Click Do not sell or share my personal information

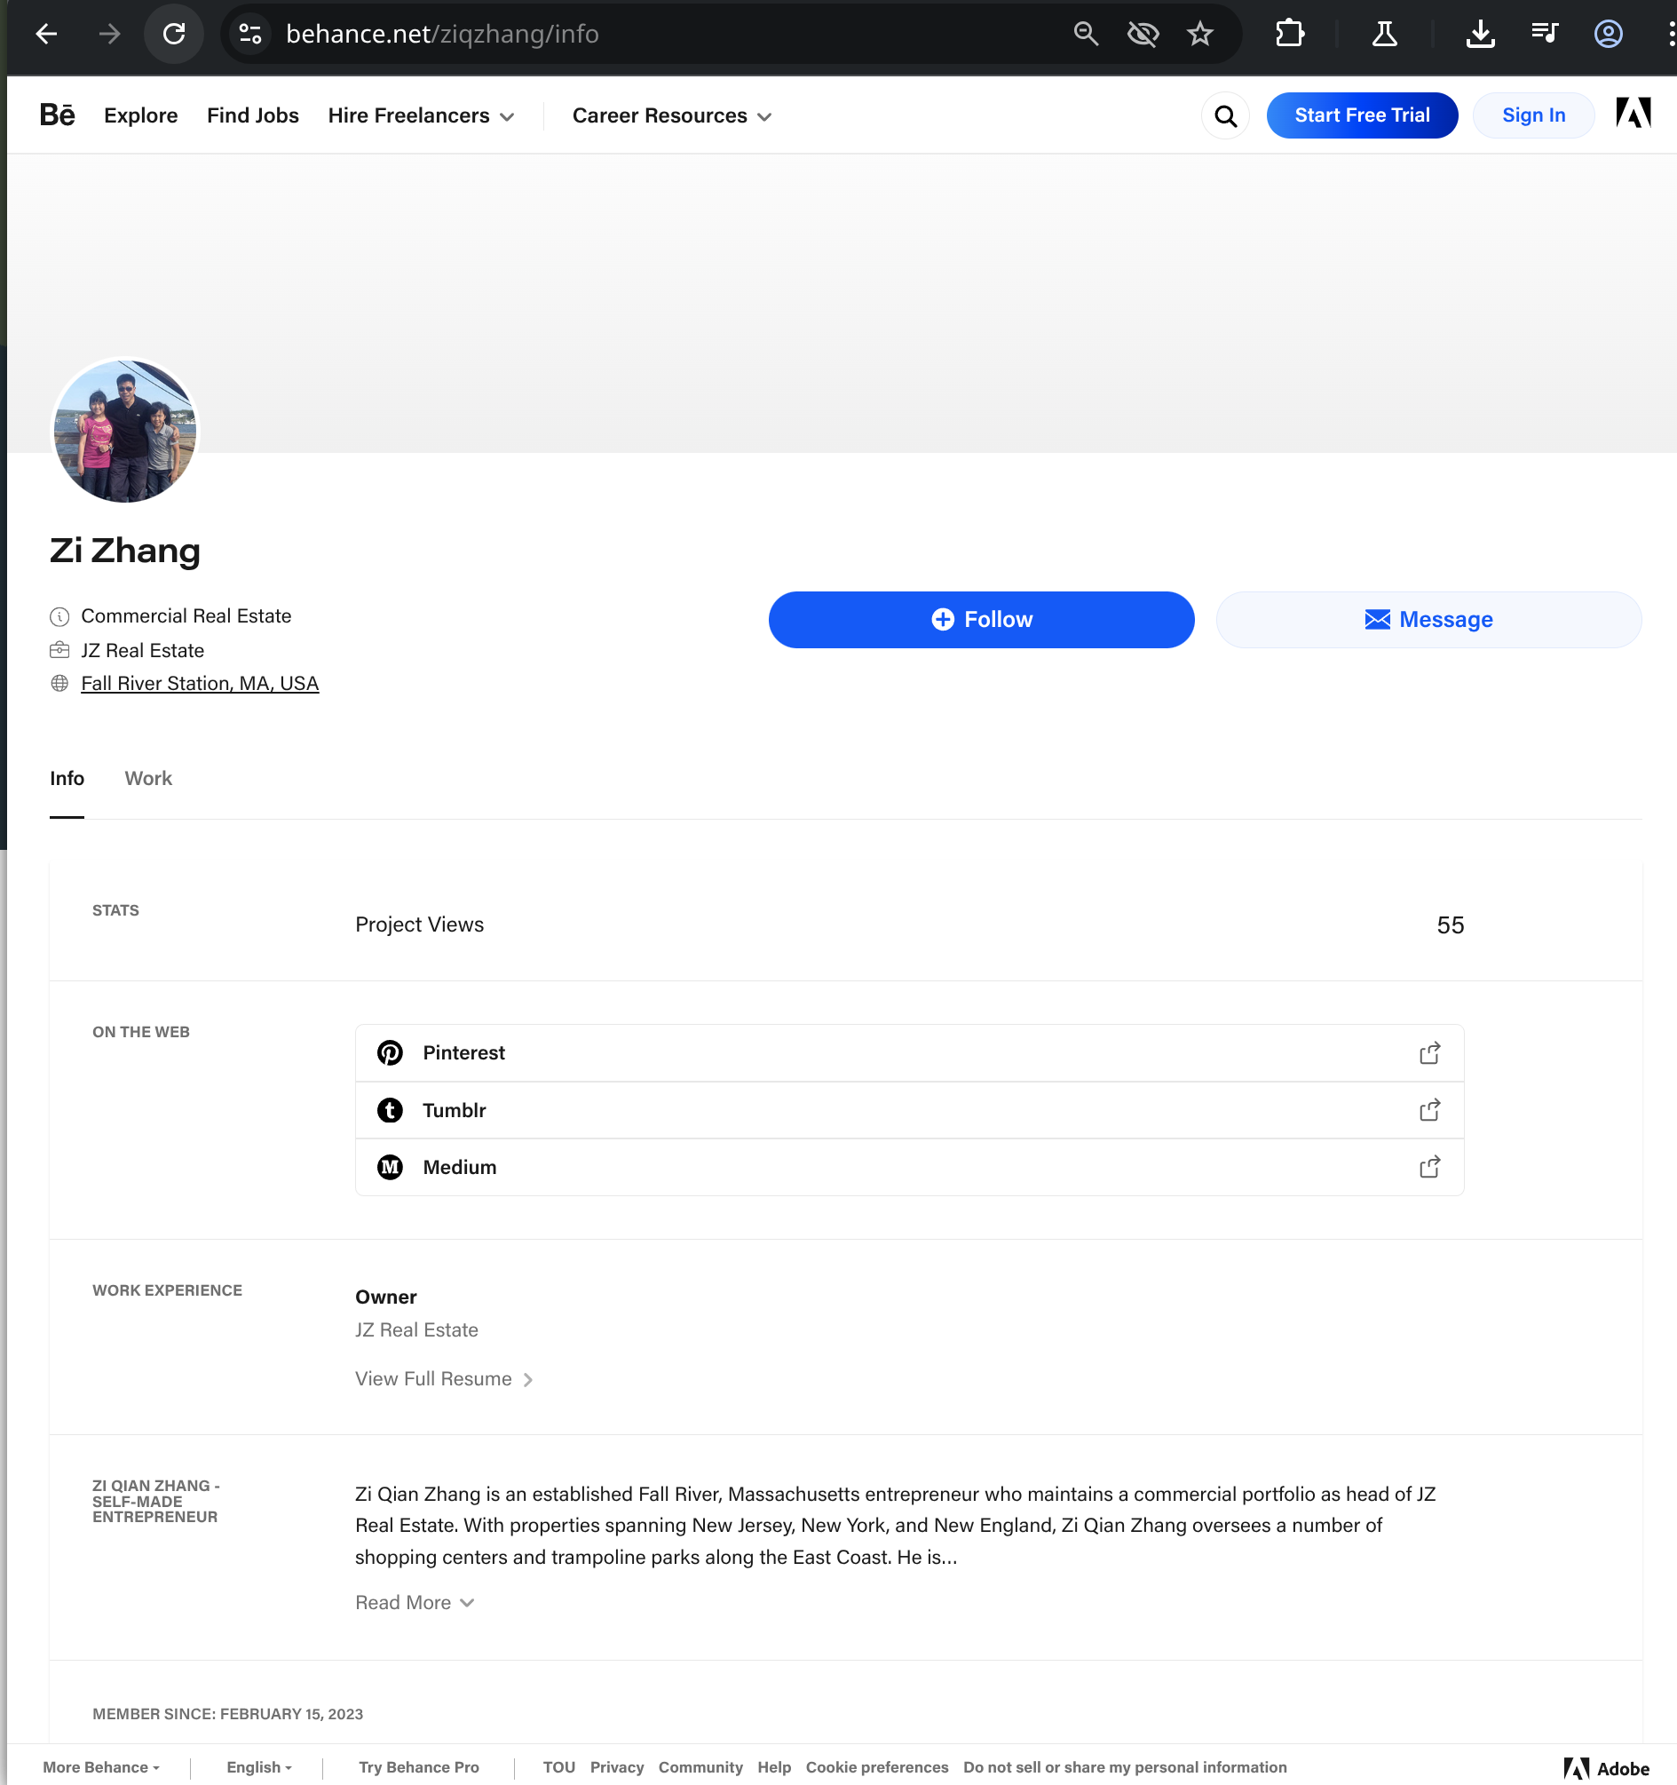coord(1125,1767)
